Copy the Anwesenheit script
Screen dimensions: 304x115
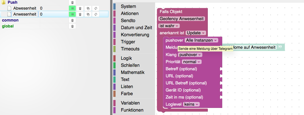(88, 14)
